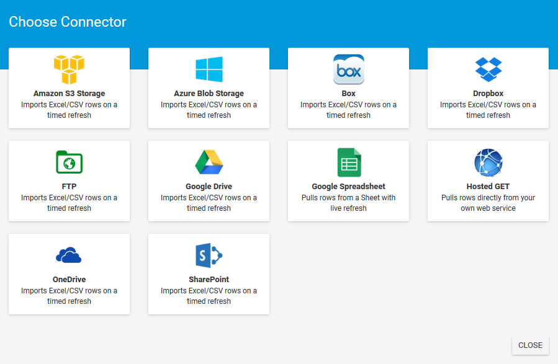Image resolution: width=558 pixels, height=364 pixels.
Task: Pick the Google Drive connector title
Action: [x=209, y=186]
